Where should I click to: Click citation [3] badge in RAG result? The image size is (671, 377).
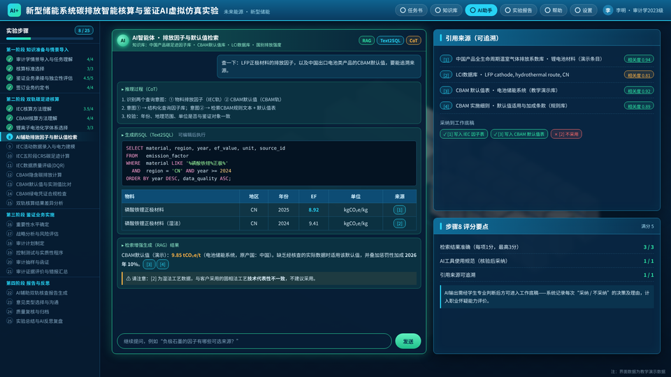(149, 265)
